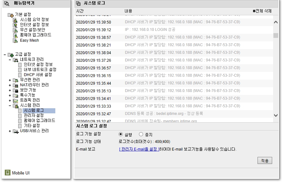Click the 내용 column header
The image size is (296, 184).
(x=128, y=11)
